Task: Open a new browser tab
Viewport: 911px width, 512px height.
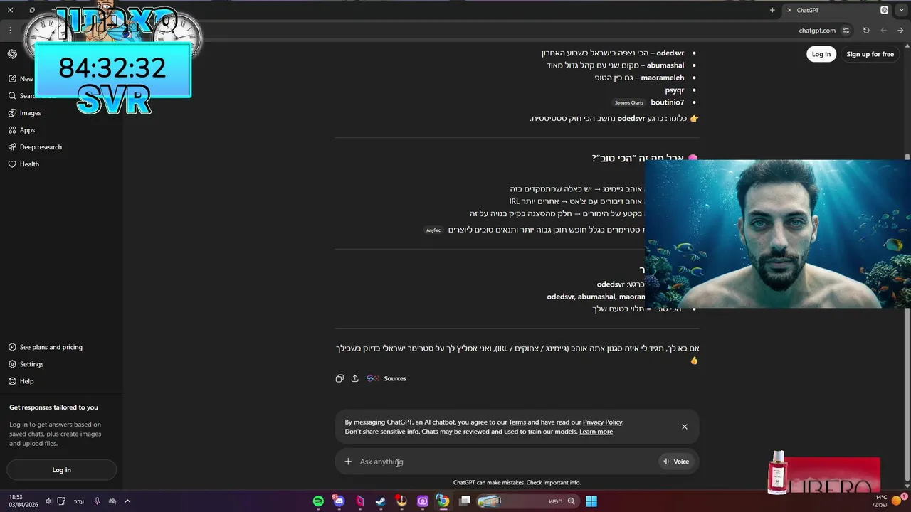Action: [772, 10]
